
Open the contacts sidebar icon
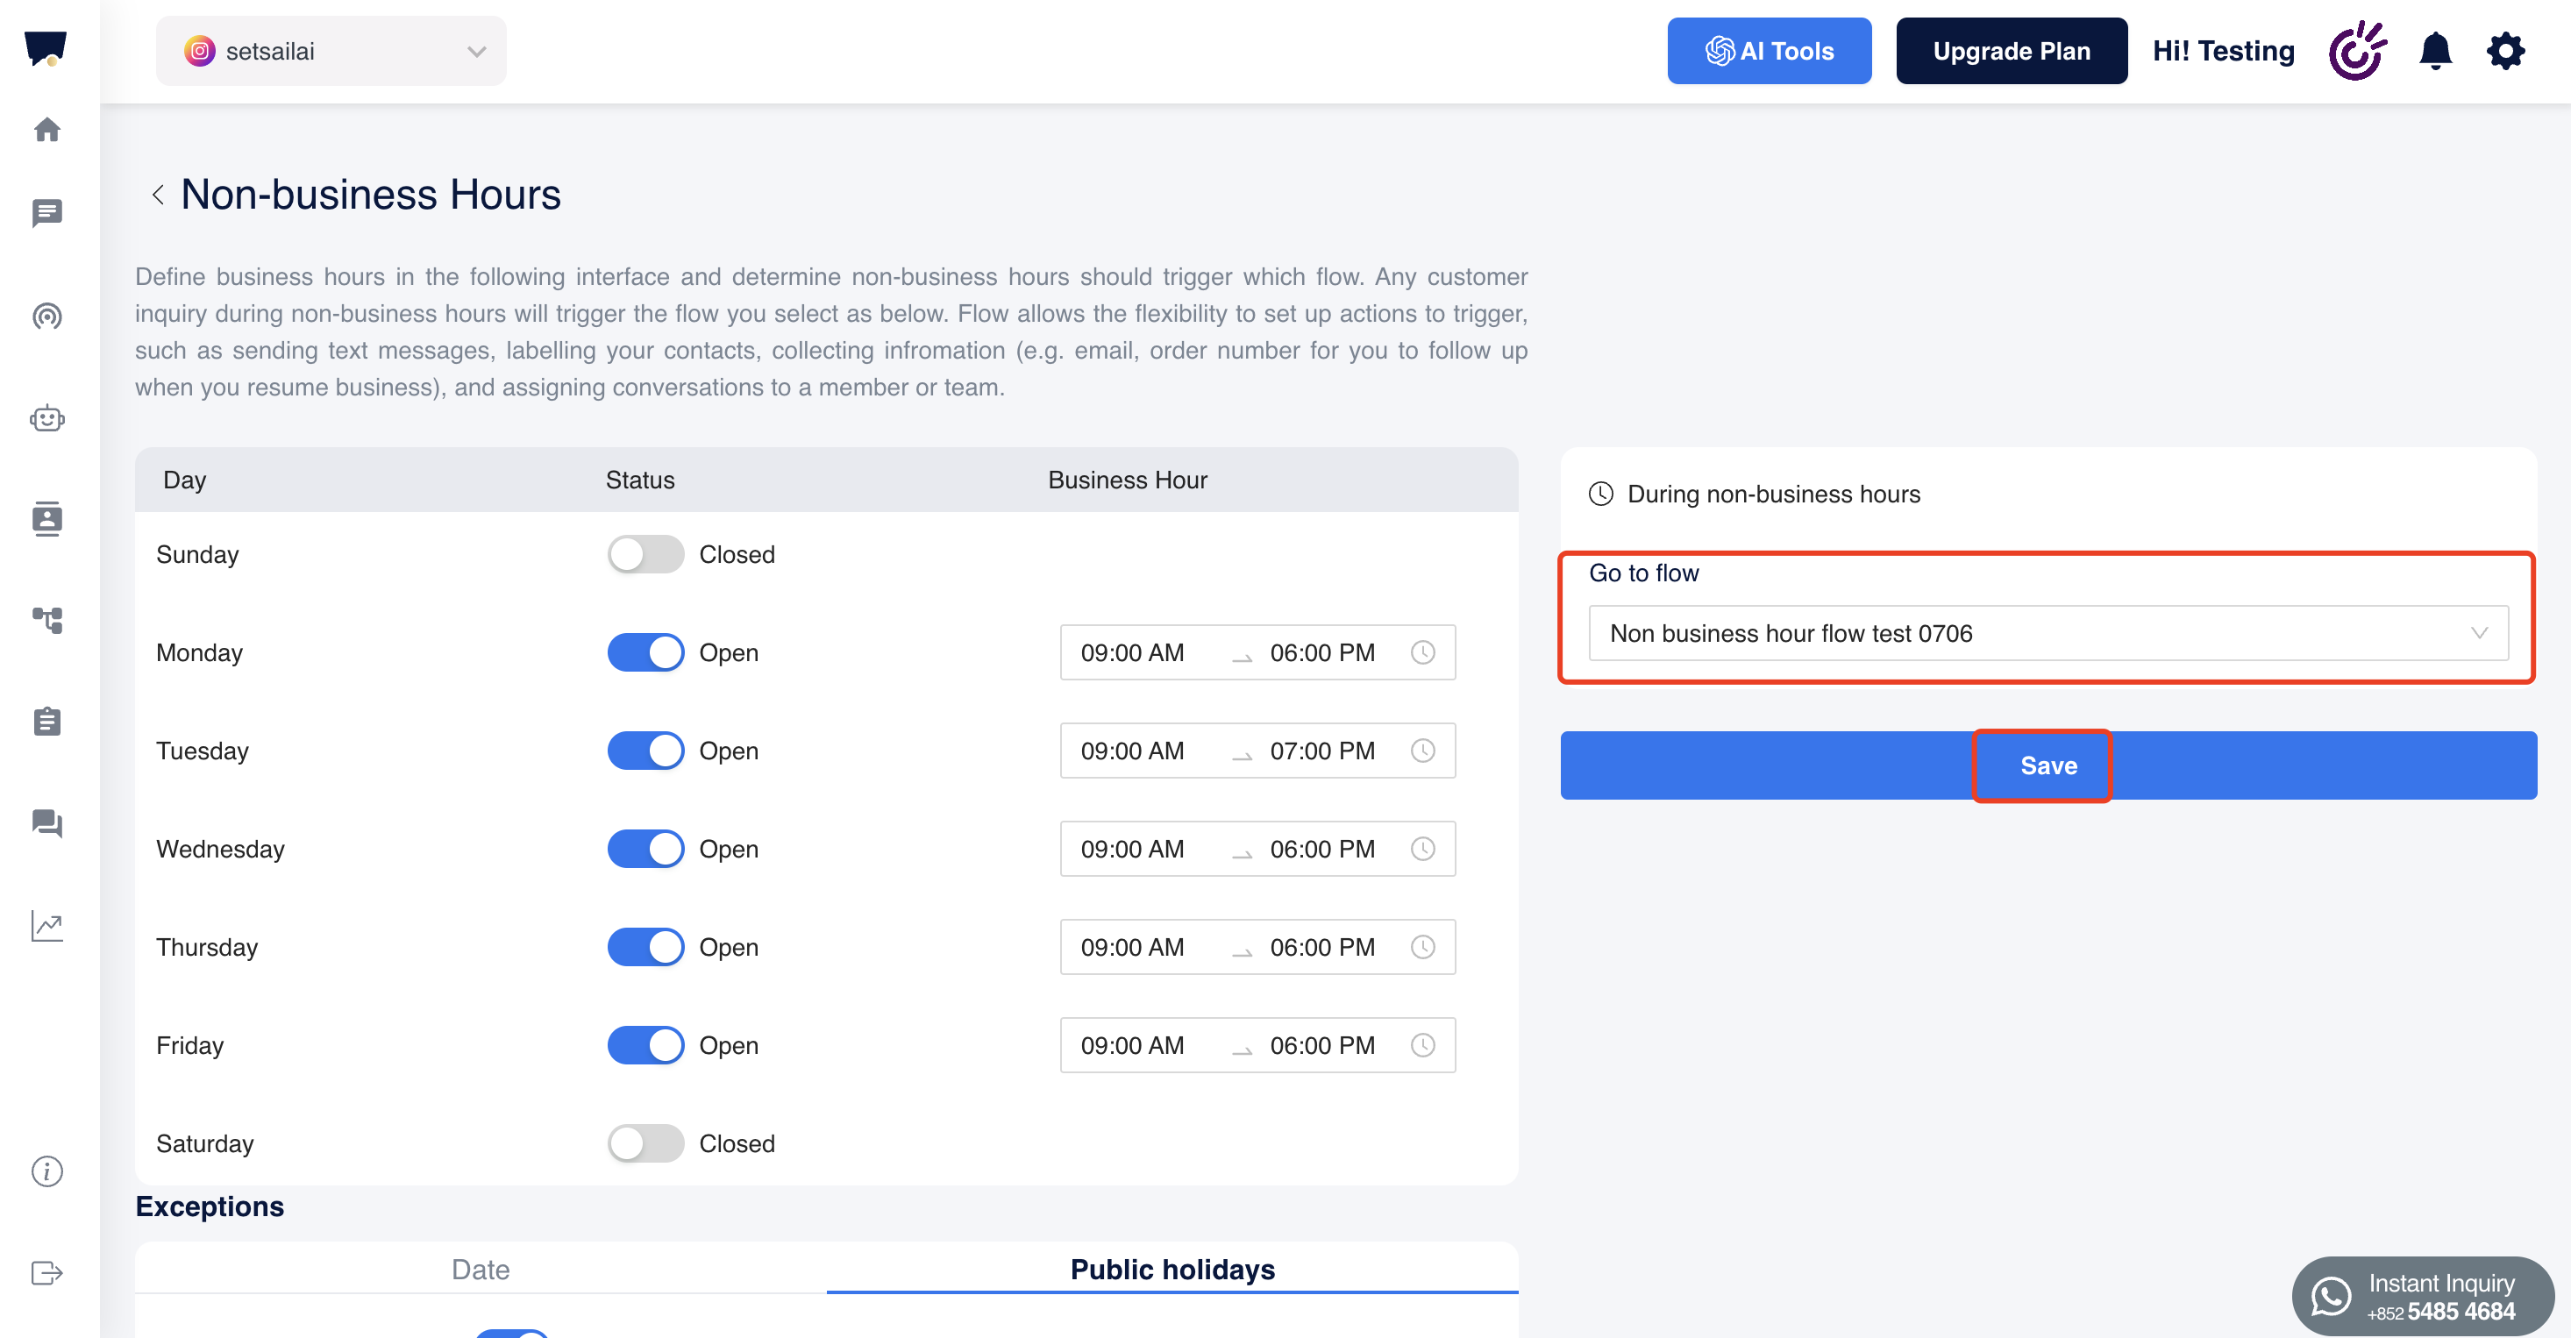click(x=46, y=519)
